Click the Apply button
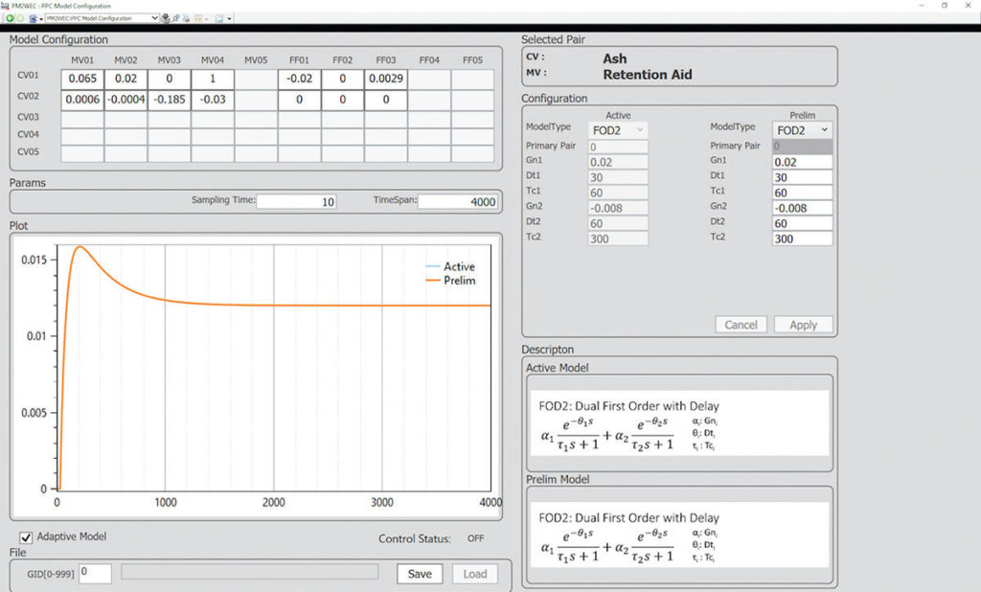Screen dimensions: 981x592 tap(803, 325)
